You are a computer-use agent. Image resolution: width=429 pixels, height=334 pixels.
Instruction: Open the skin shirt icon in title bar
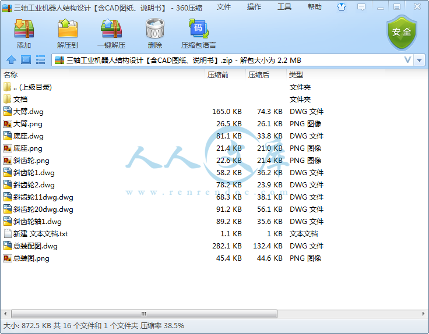tap(342, 7)
